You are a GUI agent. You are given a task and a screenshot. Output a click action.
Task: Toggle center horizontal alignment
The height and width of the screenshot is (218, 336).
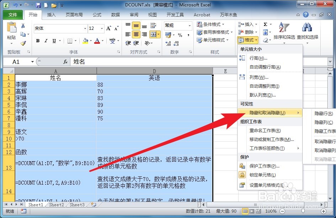pos(136,34)
